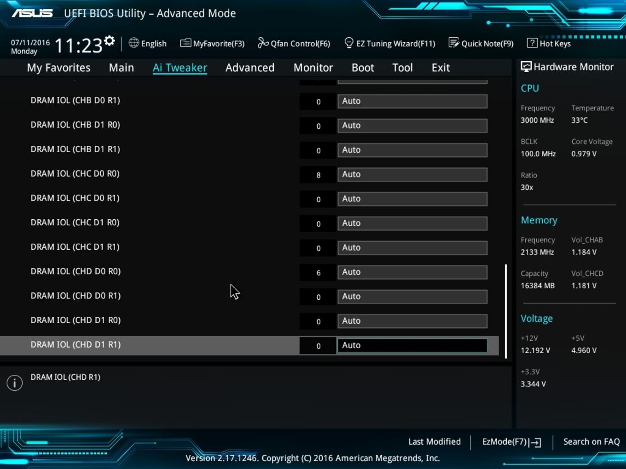
Task: Click the globe language icon
Action: [133, 43]
